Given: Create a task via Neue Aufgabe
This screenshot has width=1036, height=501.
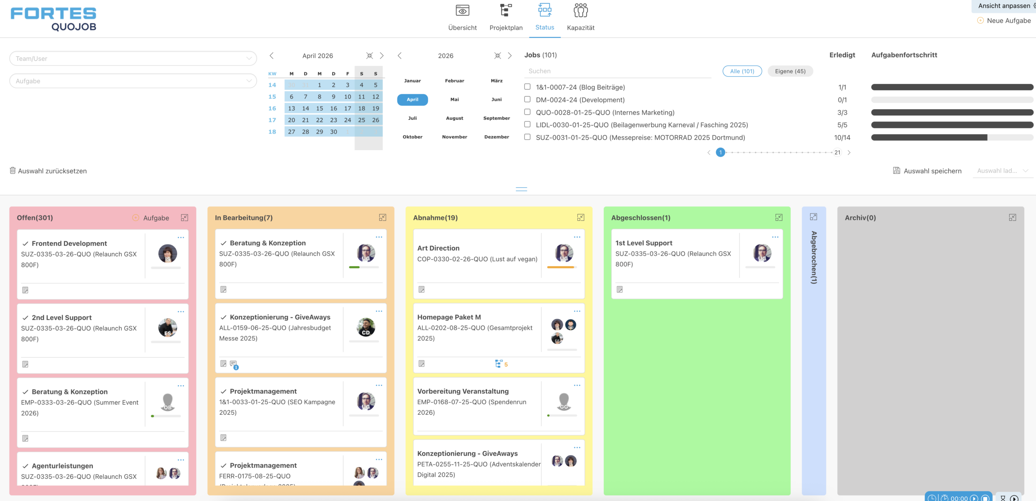Looking at the screenshot, I should point(1005,20).
